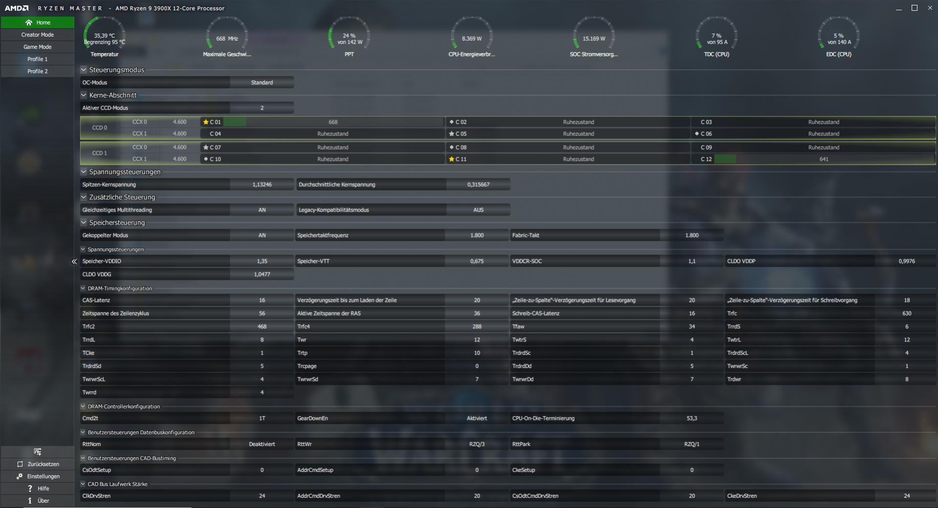Image resolution: width=938 pixels, height=508 pixels.
Task: Click Trfc value 630
Action: point(907,314)
